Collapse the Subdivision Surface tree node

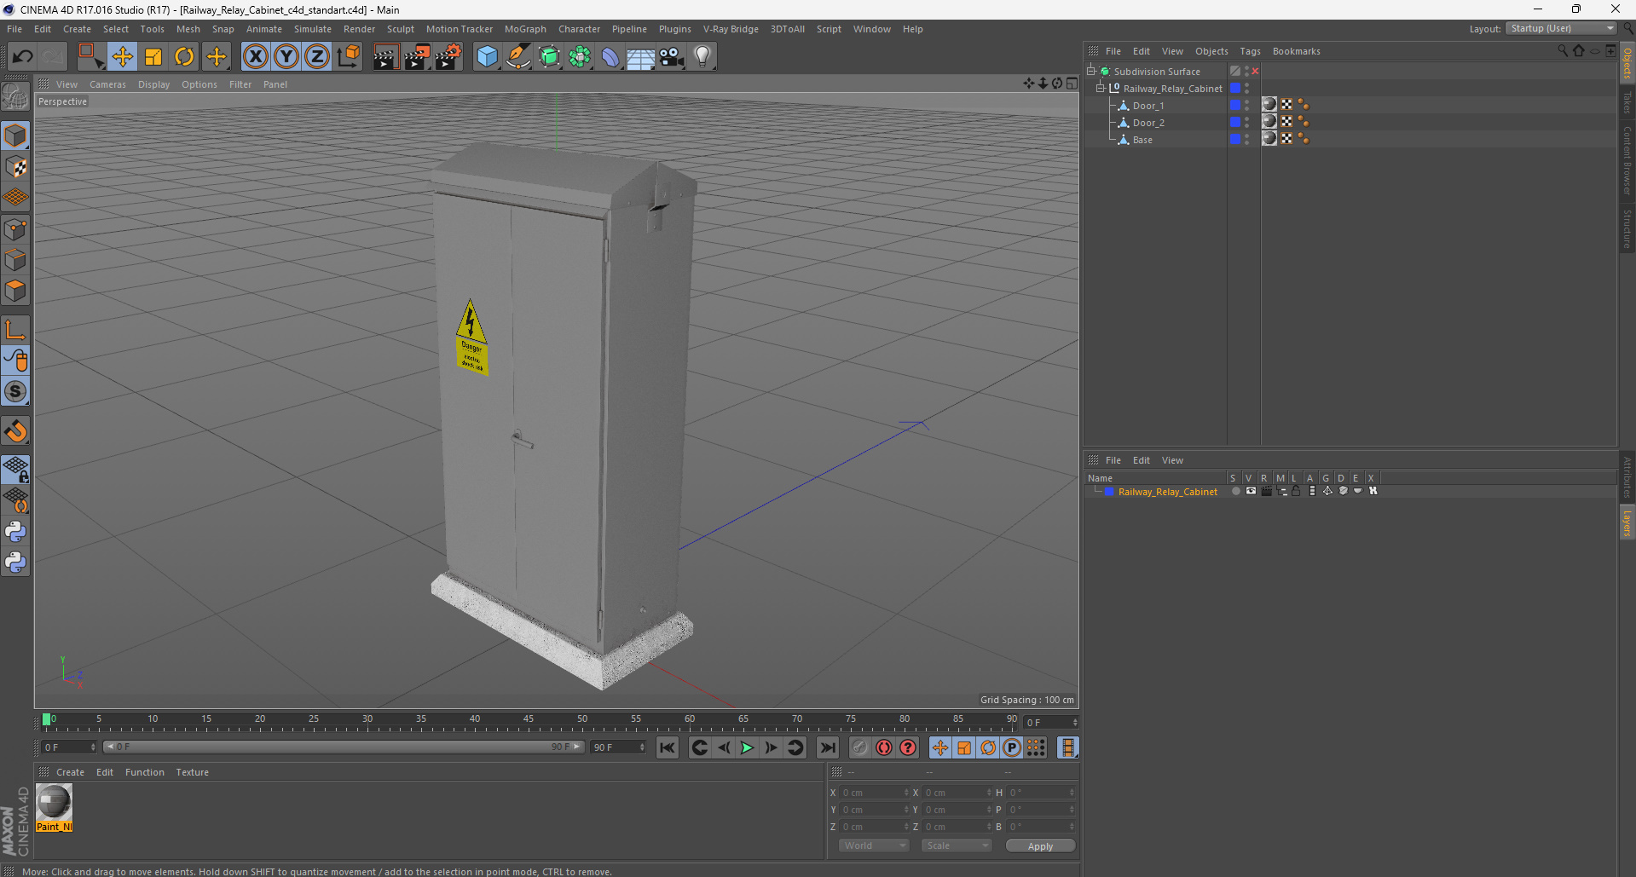coord(1090,72)
